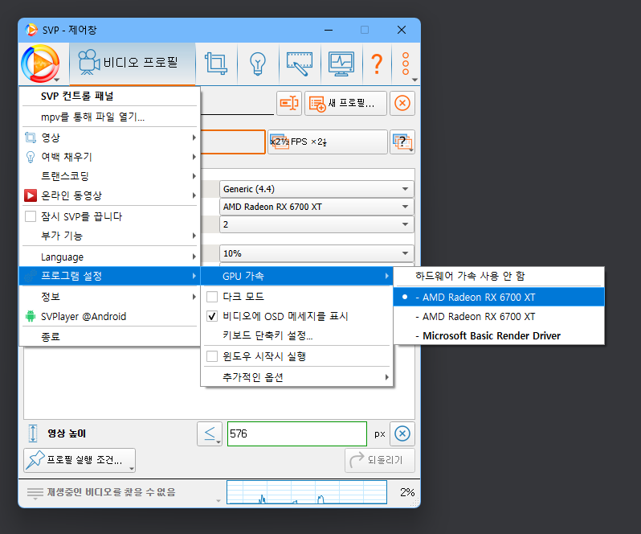Open the performance monitor tab
Screen dimensions: 641x534
click(x=341, y=64)
